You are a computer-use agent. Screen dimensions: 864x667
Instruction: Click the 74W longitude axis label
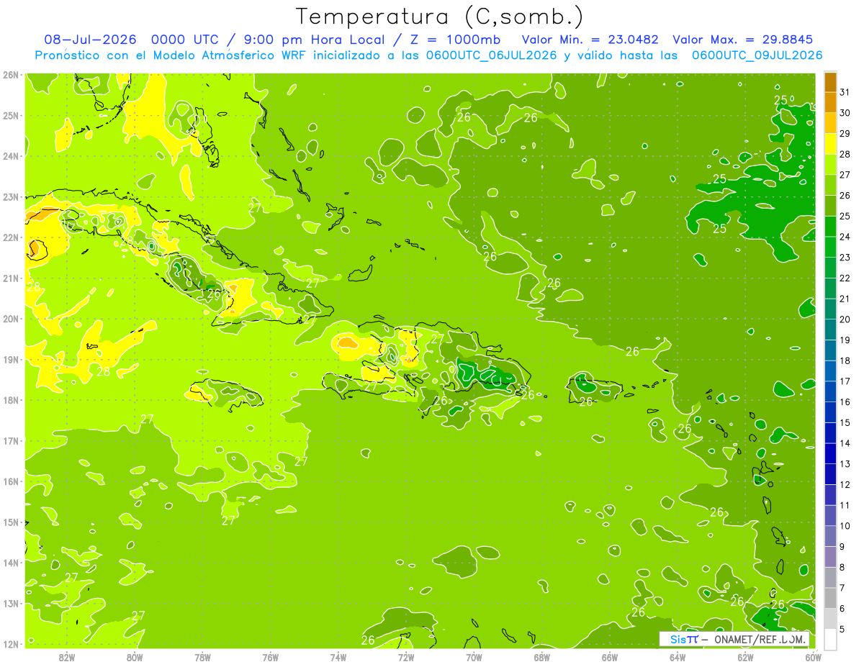pyautogui.click(x=338, y=657)
